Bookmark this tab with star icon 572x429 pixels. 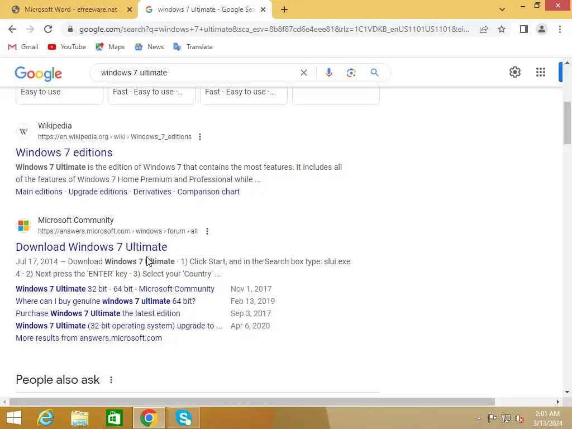[x=502, y=29]
